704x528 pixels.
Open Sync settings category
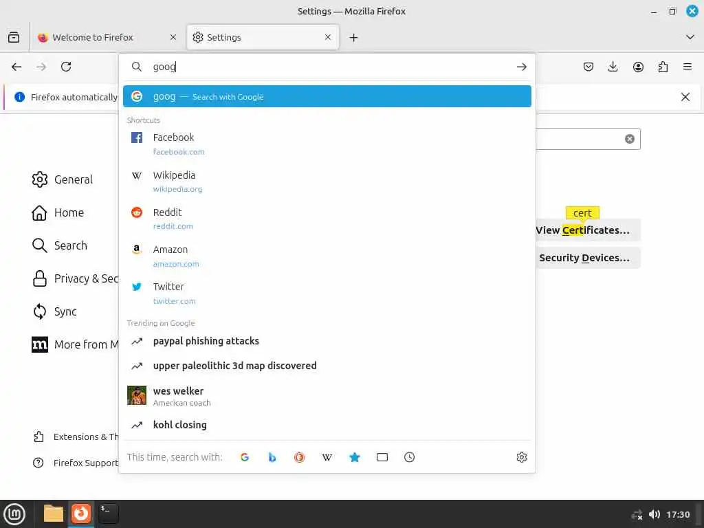(54, 311)
